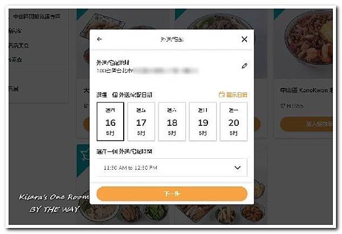The image size is (342, 234).
Task: Choose May 20 as delivery date
Action: [234, 122]
